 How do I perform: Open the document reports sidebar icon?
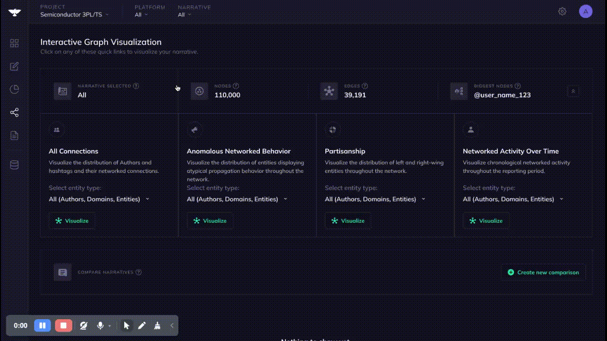tap(14, 136)
